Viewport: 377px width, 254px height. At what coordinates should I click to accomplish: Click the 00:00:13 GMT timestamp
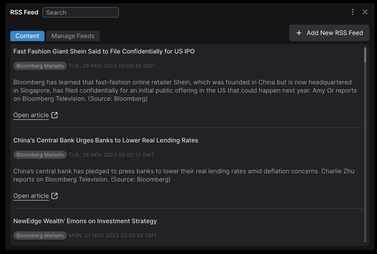point(111,155)
